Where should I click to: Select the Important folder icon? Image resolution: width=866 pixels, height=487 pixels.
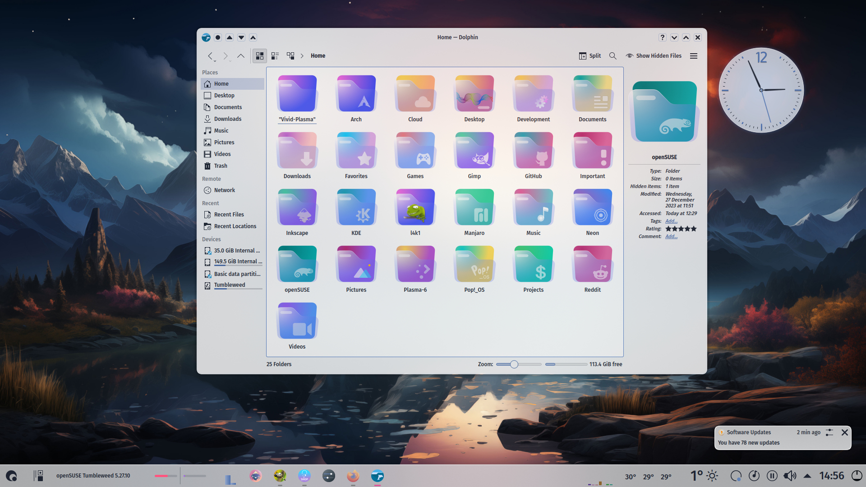(593, 150)
